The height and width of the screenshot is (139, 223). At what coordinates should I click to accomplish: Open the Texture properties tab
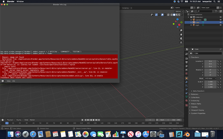point(186,105)
